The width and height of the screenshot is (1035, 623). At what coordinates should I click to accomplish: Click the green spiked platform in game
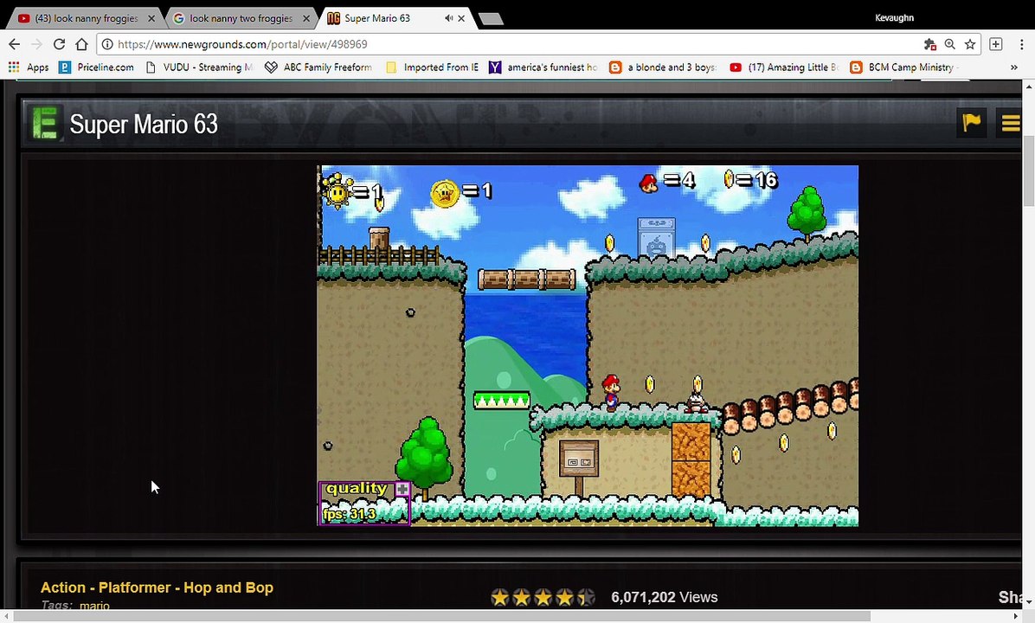(x=502, y=400)
